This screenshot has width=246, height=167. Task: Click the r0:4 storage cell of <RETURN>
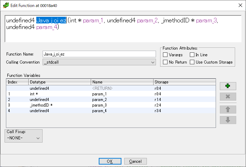click(184, 88)
